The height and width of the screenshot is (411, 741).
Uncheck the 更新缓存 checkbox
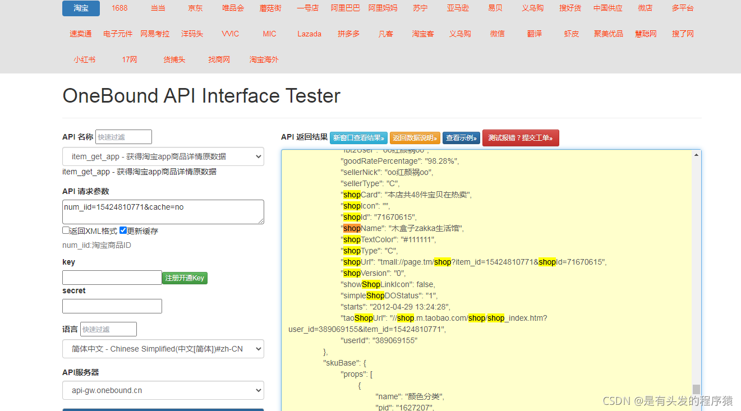click(123, 230)
